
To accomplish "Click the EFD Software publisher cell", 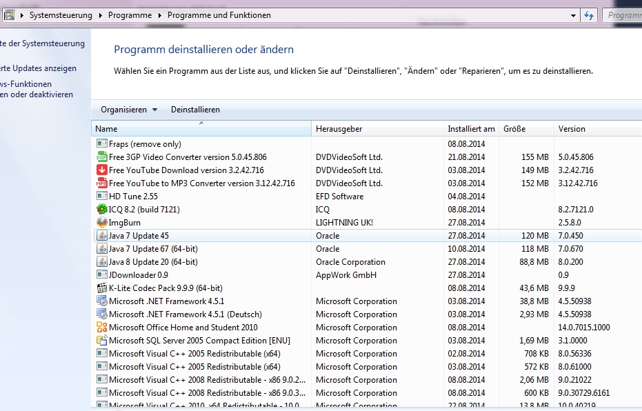I will pyautogui.click(x=339, y=197).
